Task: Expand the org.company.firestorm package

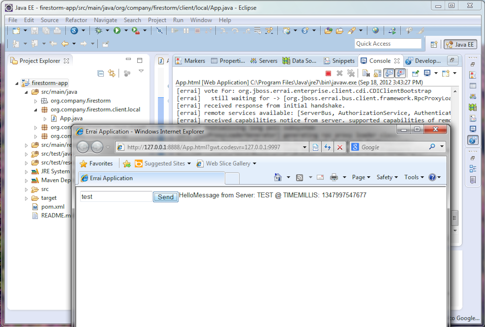Action: [x=35, y=101]
